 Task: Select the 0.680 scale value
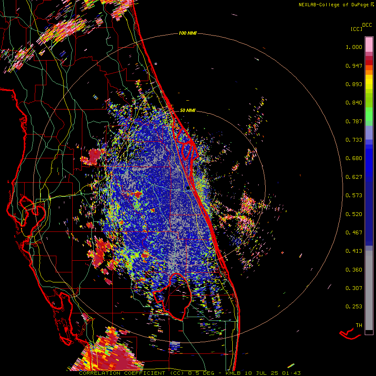354,158
